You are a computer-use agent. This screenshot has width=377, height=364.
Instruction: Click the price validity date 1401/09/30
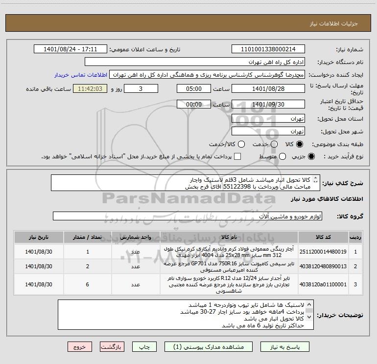[268, 104]
